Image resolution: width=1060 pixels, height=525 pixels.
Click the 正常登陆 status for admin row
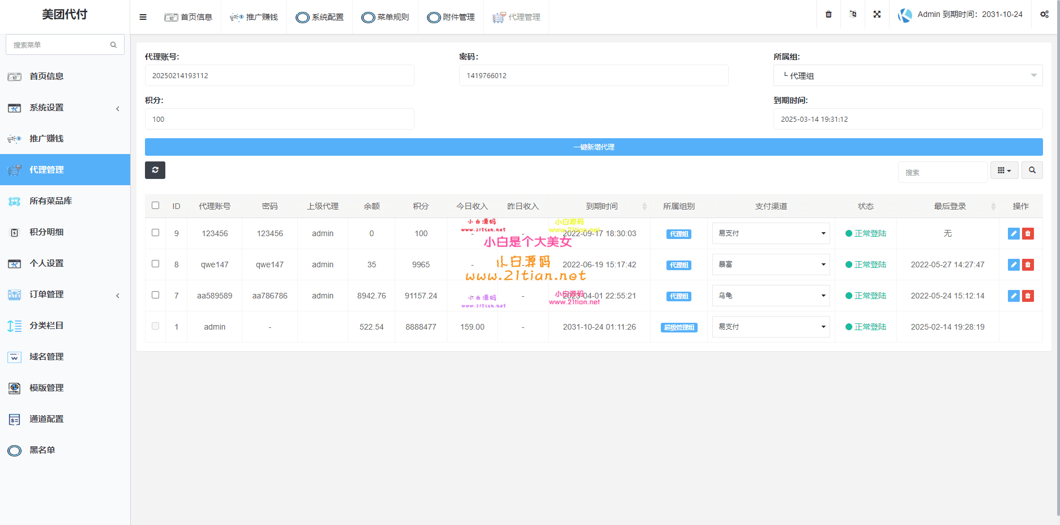click(x=866, y=327)
